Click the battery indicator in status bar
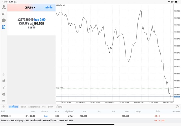The image size is (181, 126). [176, 2]
